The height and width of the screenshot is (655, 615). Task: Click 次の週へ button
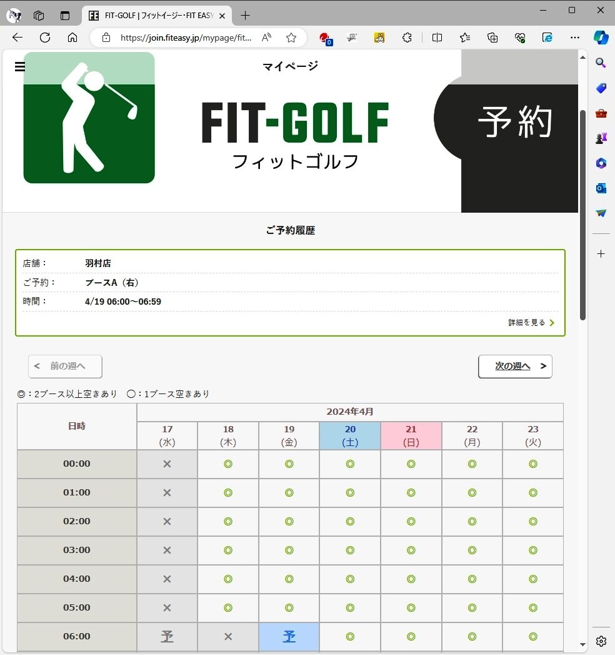(x=515, y=367)
